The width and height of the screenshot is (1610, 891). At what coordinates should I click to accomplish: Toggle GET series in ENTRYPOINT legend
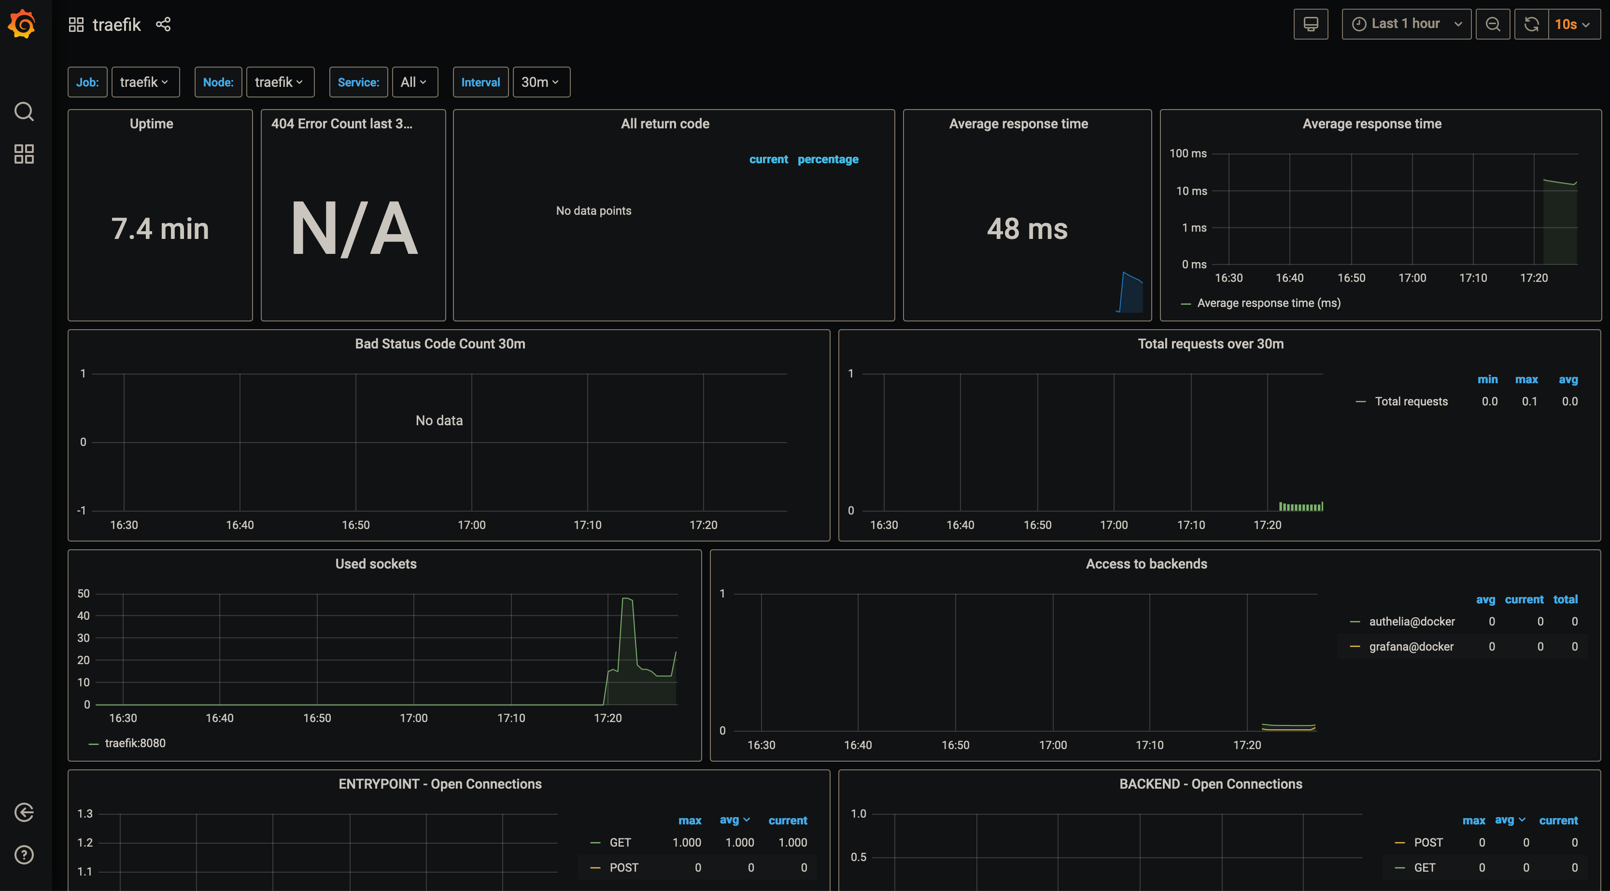coord(620,842)
